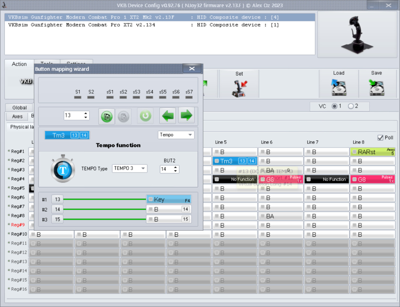Go to next button with right arrow
Screen dimensions: 400x307
point(186,116)
